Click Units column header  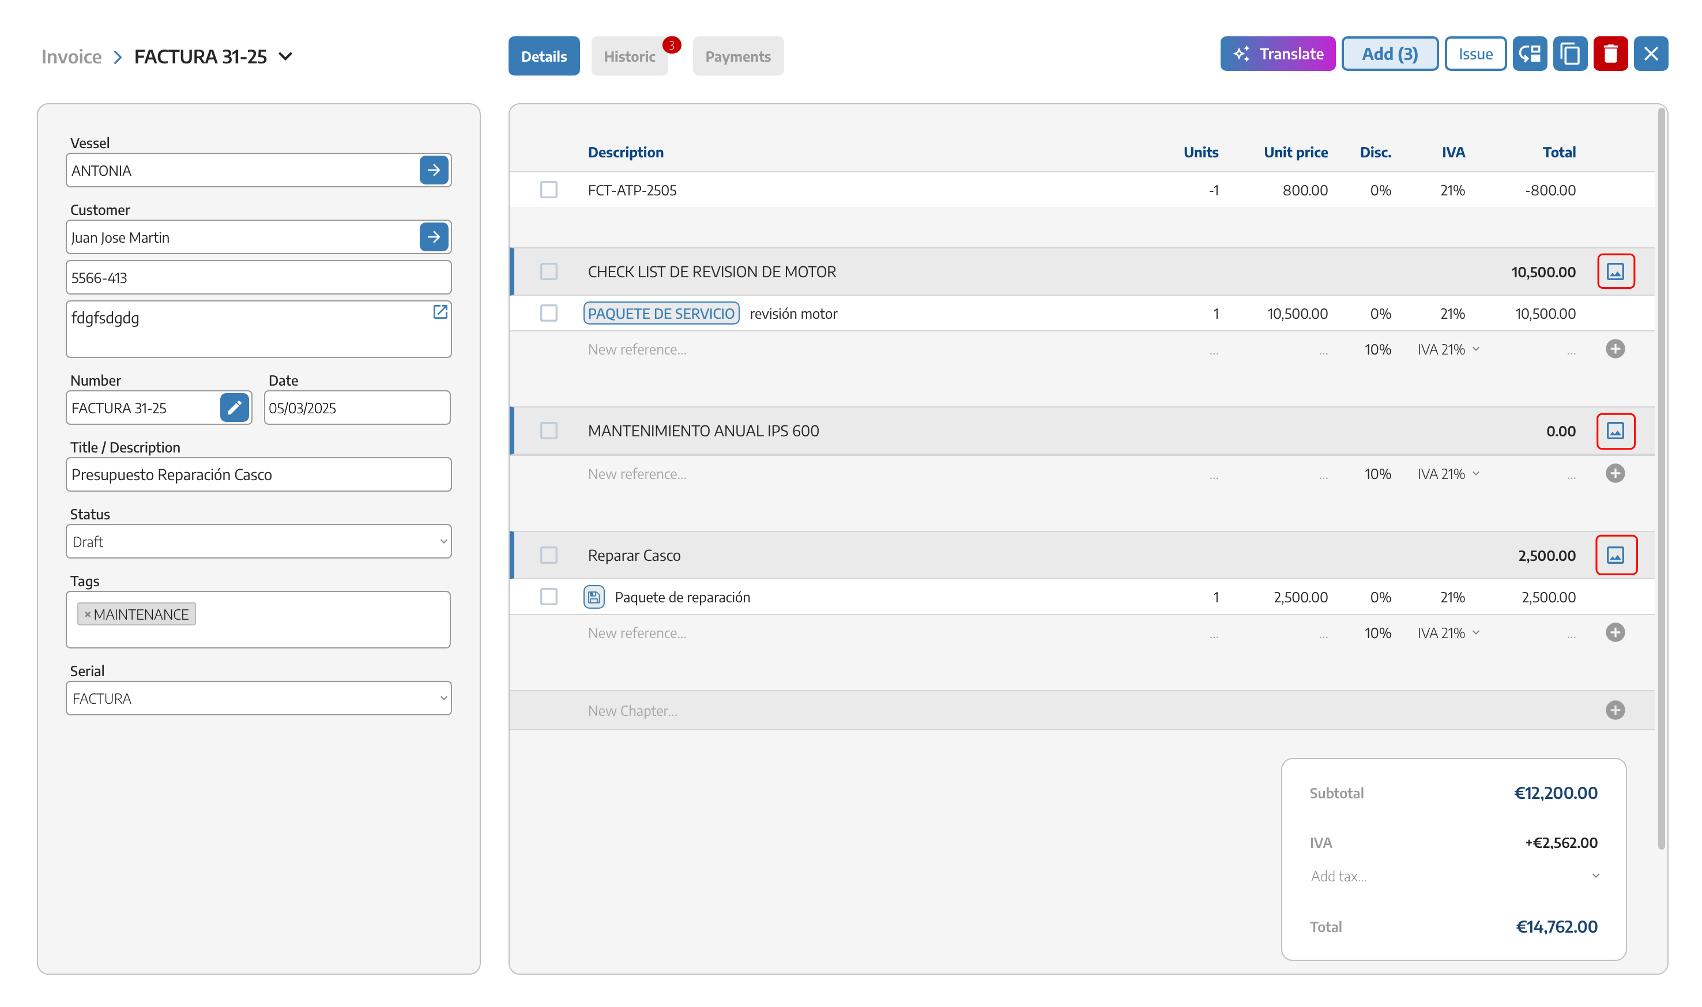(1200, 152)
